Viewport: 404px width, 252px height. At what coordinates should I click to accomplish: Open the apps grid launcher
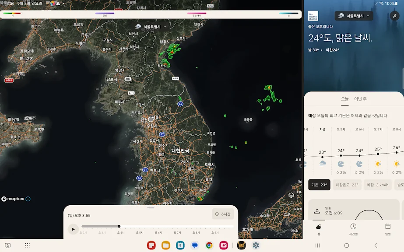click(27, 245)
